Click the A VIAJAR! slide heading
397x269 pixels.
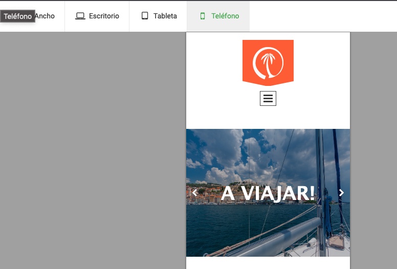268,193
